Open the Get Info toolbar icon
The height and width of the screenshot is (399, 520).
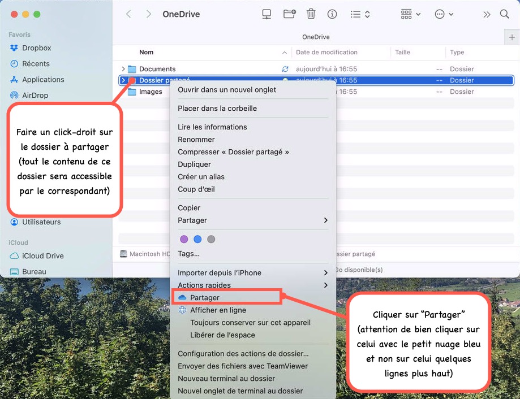(x=332, y=14)
